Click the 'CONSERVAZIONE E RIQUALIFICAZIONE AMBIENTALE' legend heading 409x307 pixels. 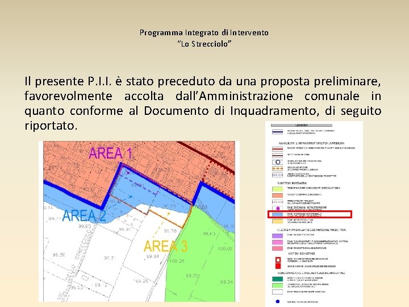pyautogui.click(x=311, y=273)
